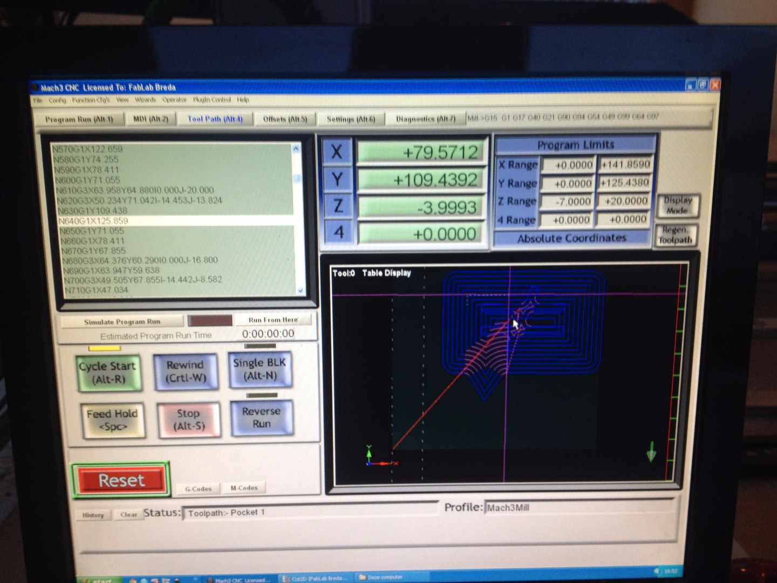Image resolution: width=777 pixels, height=583 pixels.
Task: Click the Simulate Program Run button
Action: [x=122, y=322]
